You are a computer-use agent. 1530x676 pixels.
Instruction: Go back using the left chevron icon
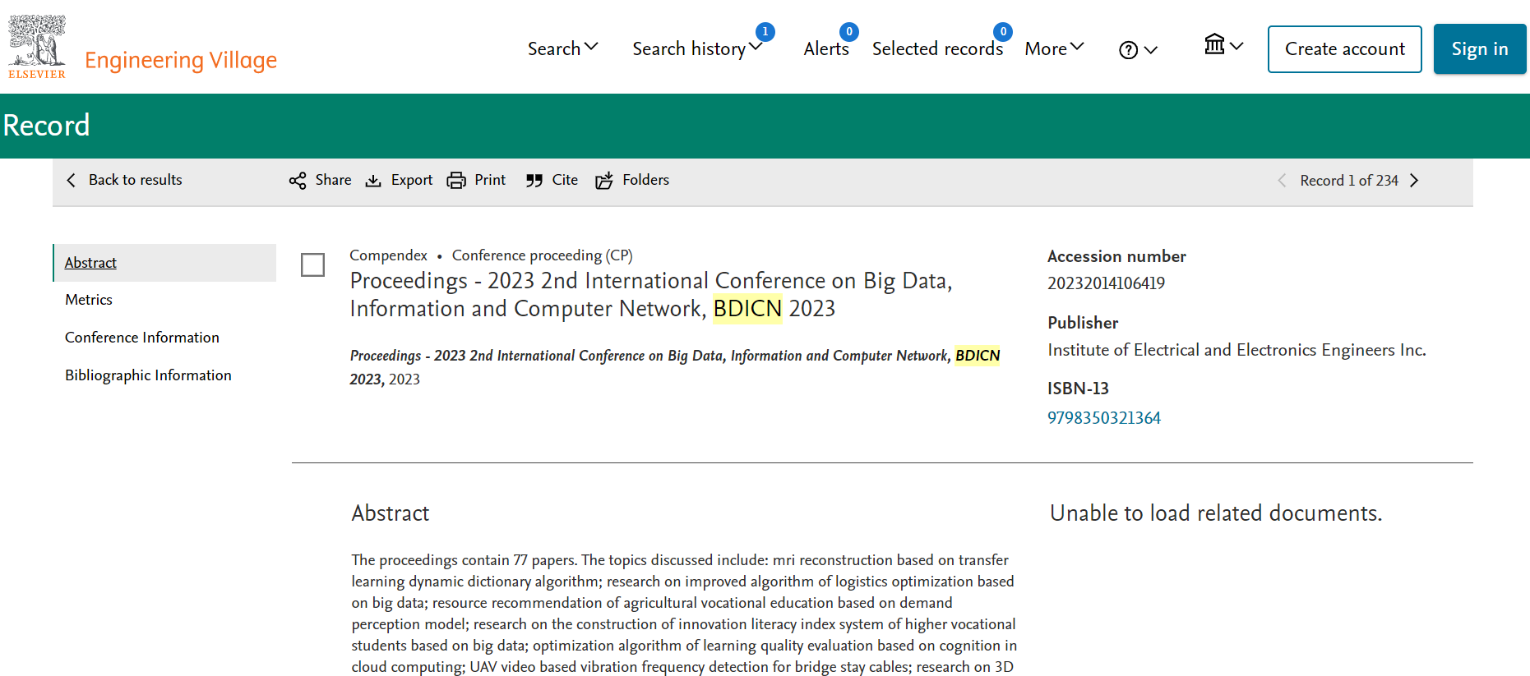[71, 180]
